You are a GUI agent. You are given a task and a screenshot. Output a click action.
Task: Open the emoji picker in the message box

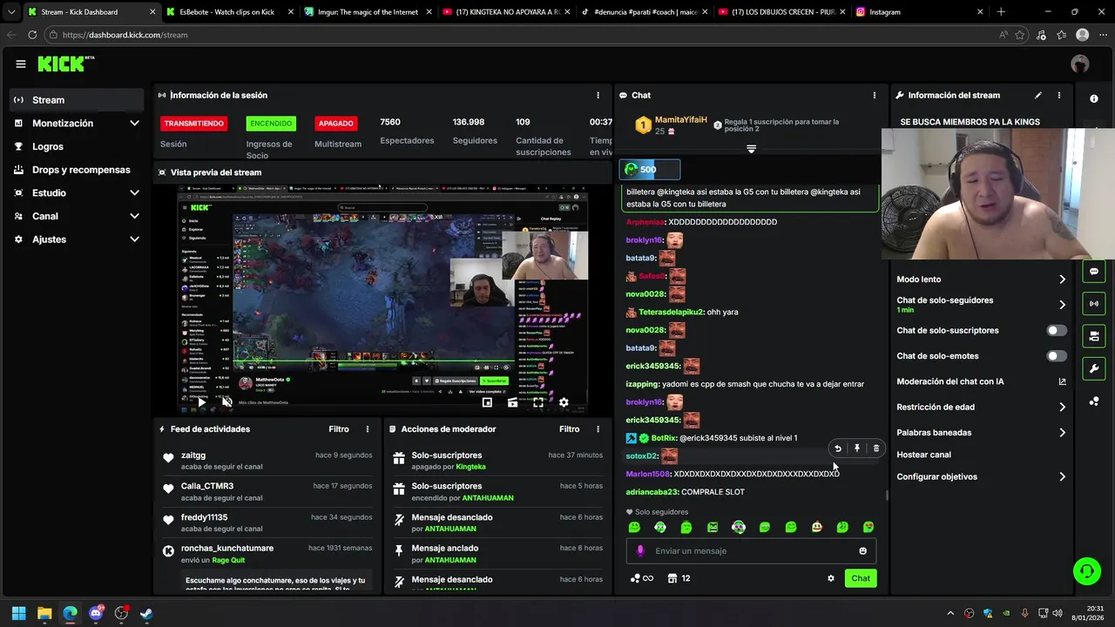(863, 551)
